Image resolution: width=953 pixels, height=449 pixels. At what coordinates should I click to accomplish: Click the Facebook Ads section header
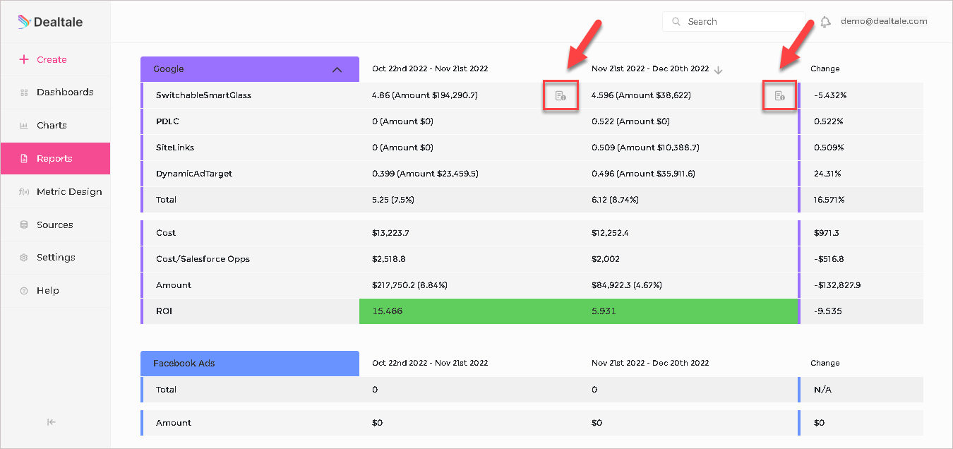tap(250, 364)
